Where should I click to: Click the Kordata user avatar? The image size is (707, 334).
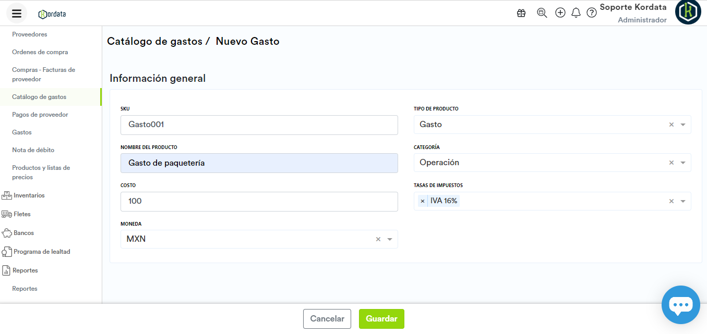(x=688, y=13)
